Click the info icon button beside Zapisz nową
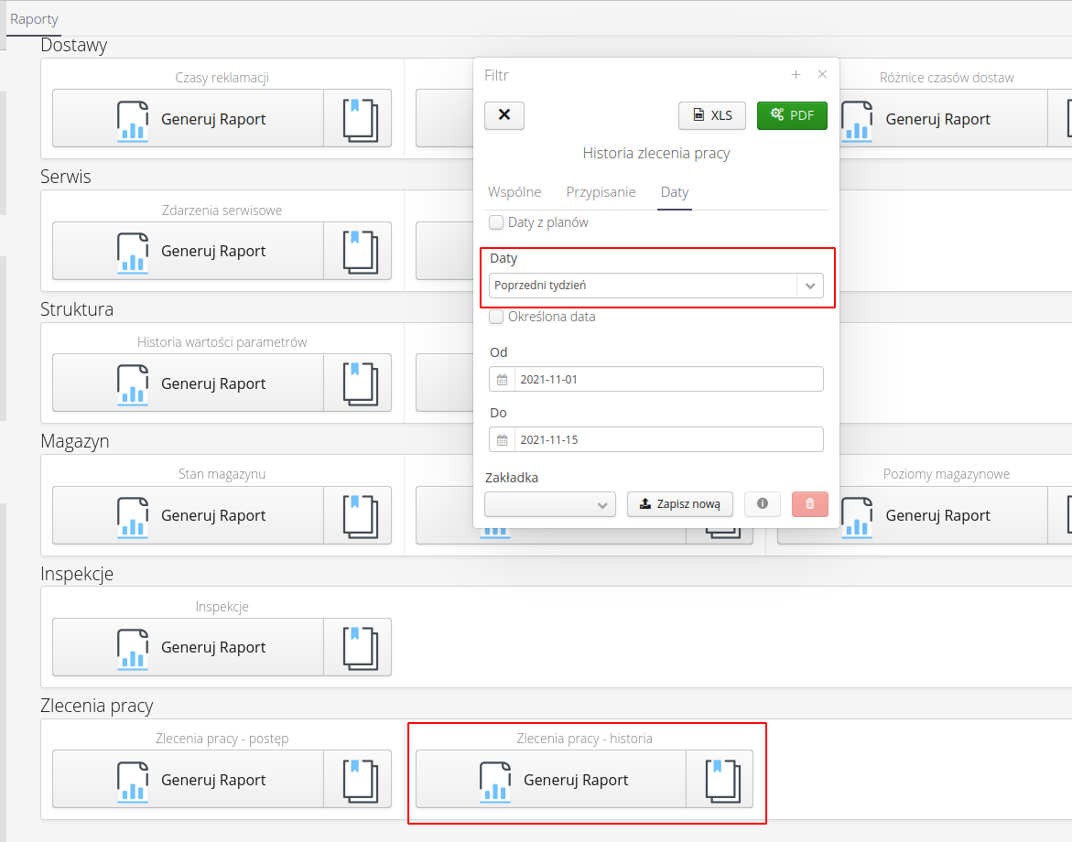The height and width of the screenshot is (842, 1072). [763, 504]
